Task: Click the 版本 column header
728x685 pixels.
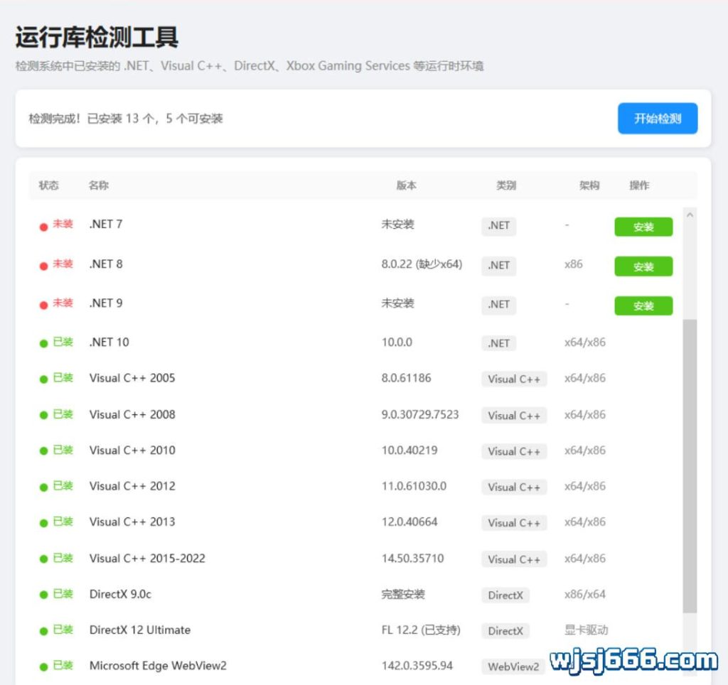Action: coord(406,185)
